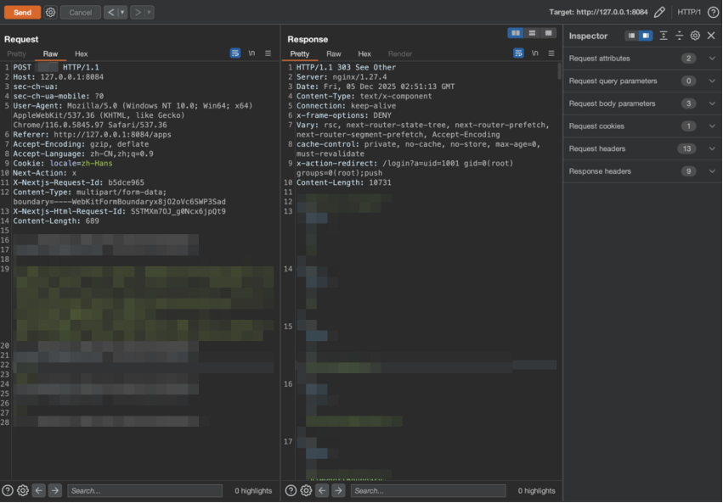This screenshot has height=503, width=723.
Task: Open request send settings gear icon
Action: coord(50,13)
